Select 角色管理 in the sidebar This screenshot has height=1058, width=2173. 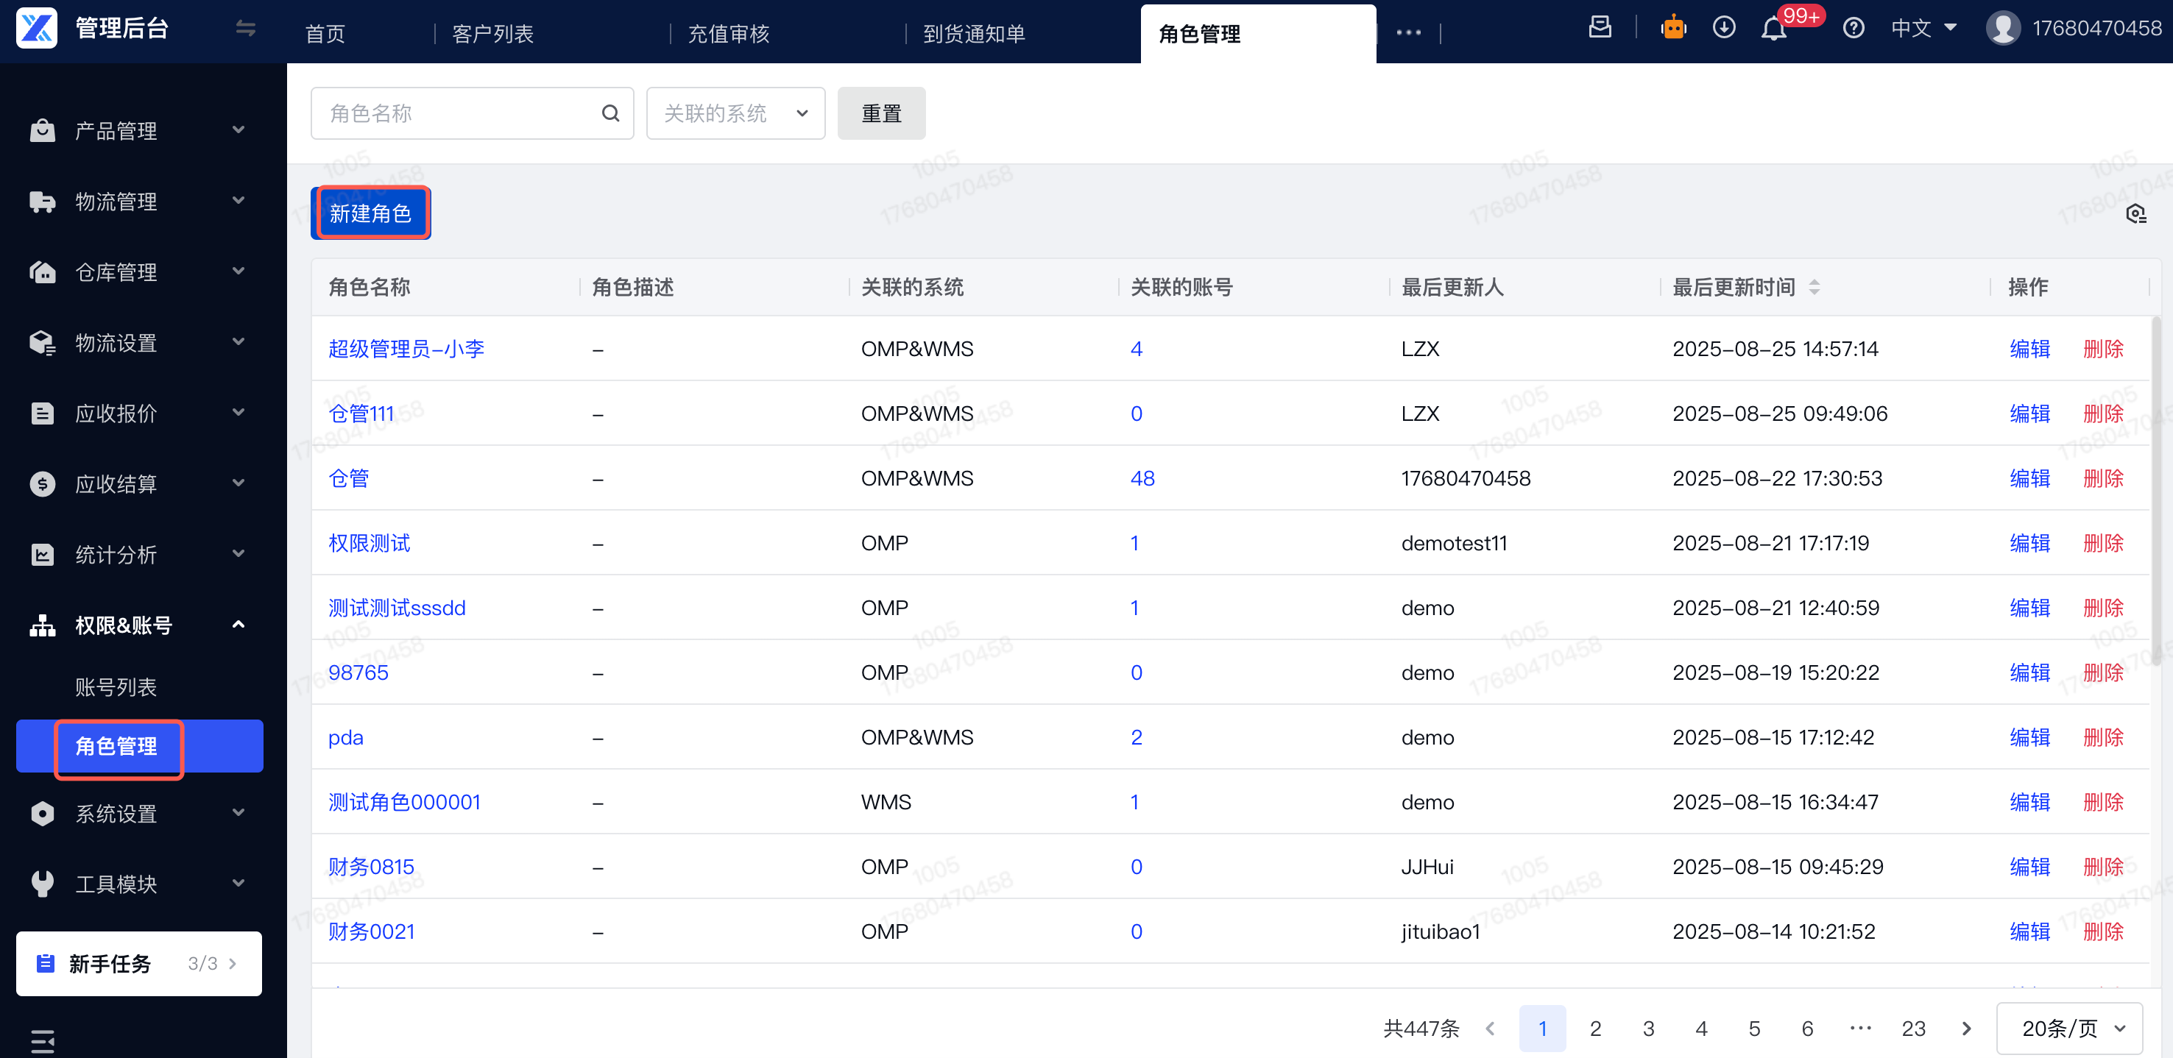point(140,746)
